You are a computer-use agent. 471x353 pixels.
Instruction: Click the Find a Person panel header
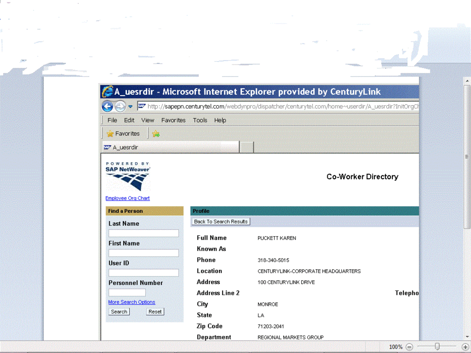coord(144,211)
